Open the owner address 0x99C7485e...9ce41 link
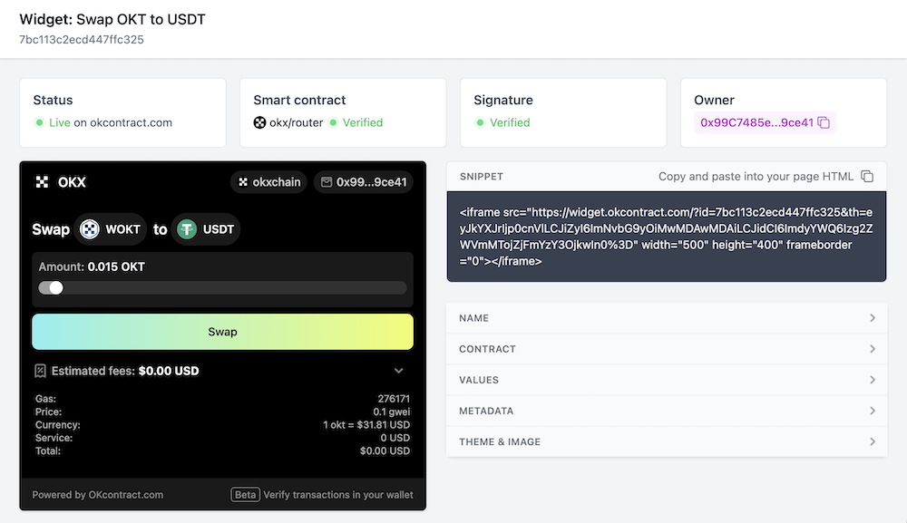This screenshot has height=523, width=907. [x=756, y=122]
